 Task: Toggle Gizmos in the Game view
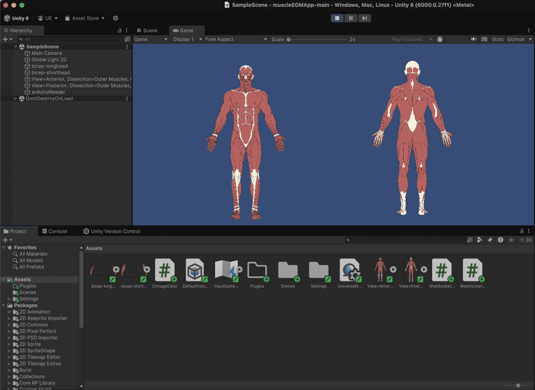tap(516, 39)
